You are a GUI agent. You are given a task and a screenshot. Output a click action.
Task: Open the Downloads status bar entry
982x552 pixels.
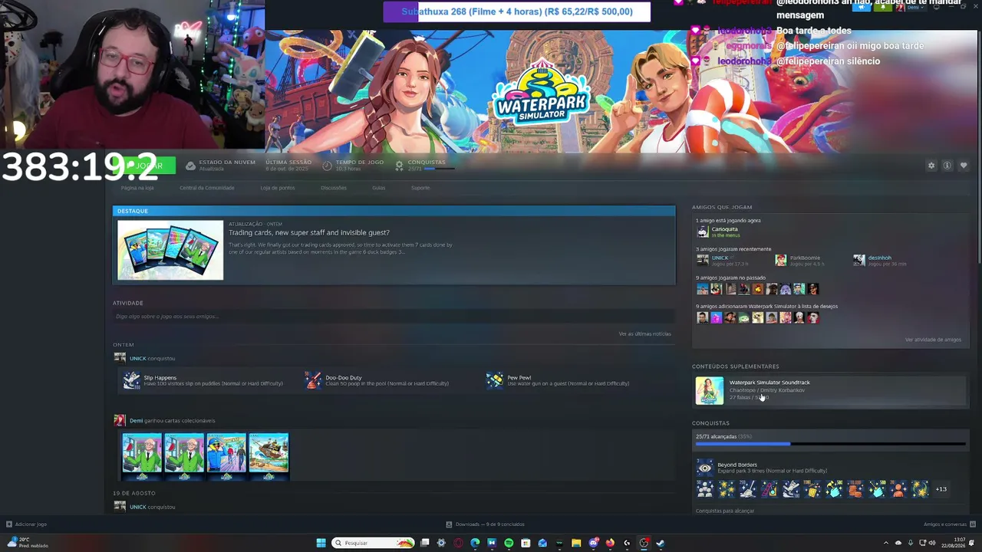click(486, 524)
